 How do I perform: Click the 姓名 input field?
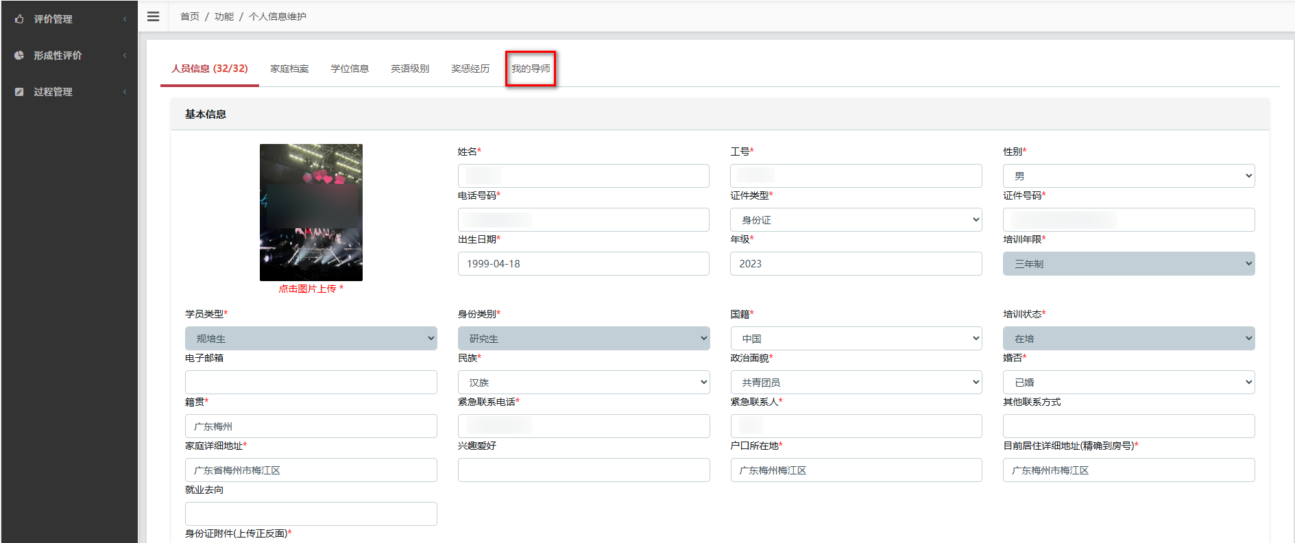(x=583, y=176)
